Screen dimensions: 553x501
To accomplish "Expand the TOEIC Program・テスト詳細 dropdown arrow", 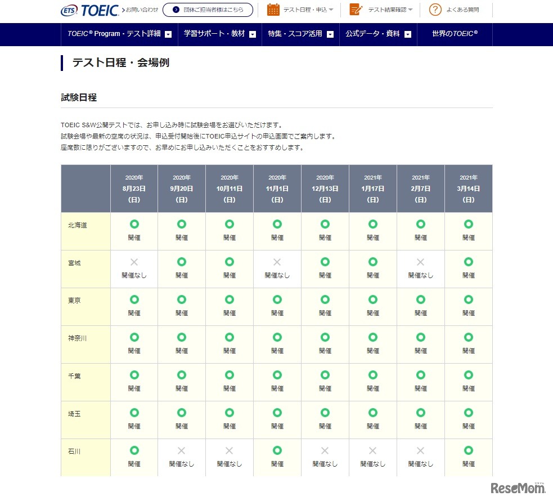I will coord(169,34).
